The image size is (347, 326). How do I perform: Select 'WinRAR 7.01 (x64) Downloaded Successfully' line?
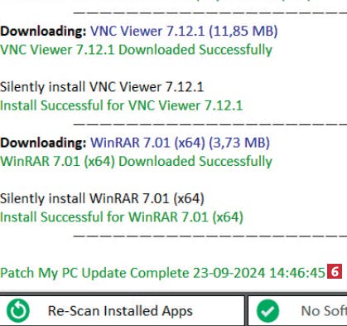point(136,162)
